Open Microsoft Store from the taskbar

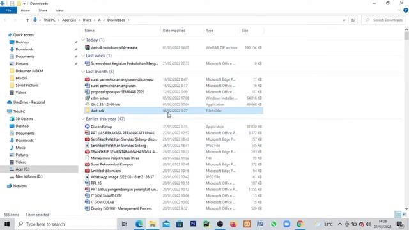tap(180, 224)
